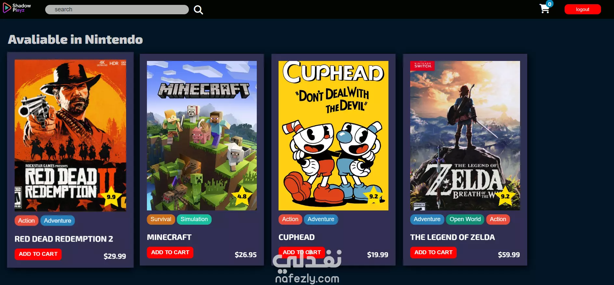Click the logout button
This screenshot has height=285, width=614.
click(x=582, y=9)
